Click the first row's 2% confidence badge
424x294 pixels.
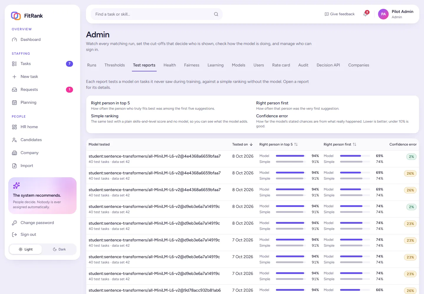coord(411,157)
